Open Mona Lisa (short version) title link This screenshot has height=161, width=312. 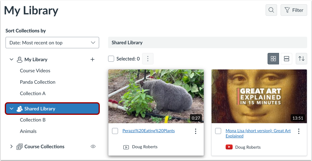(x=258, y=133)
